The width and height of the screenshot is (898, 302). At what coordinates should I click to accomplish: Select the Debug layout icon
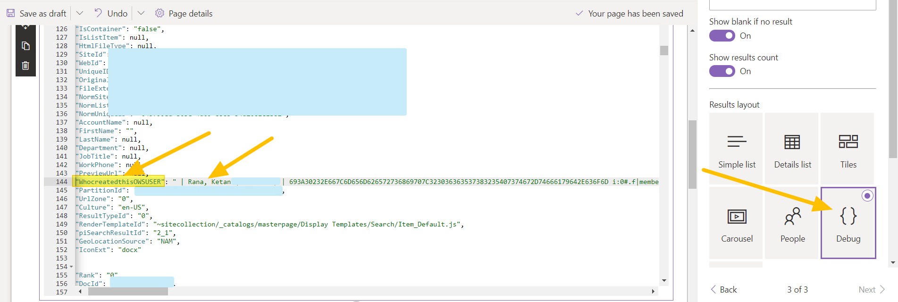pyautogui.click(x=848, y=216)
